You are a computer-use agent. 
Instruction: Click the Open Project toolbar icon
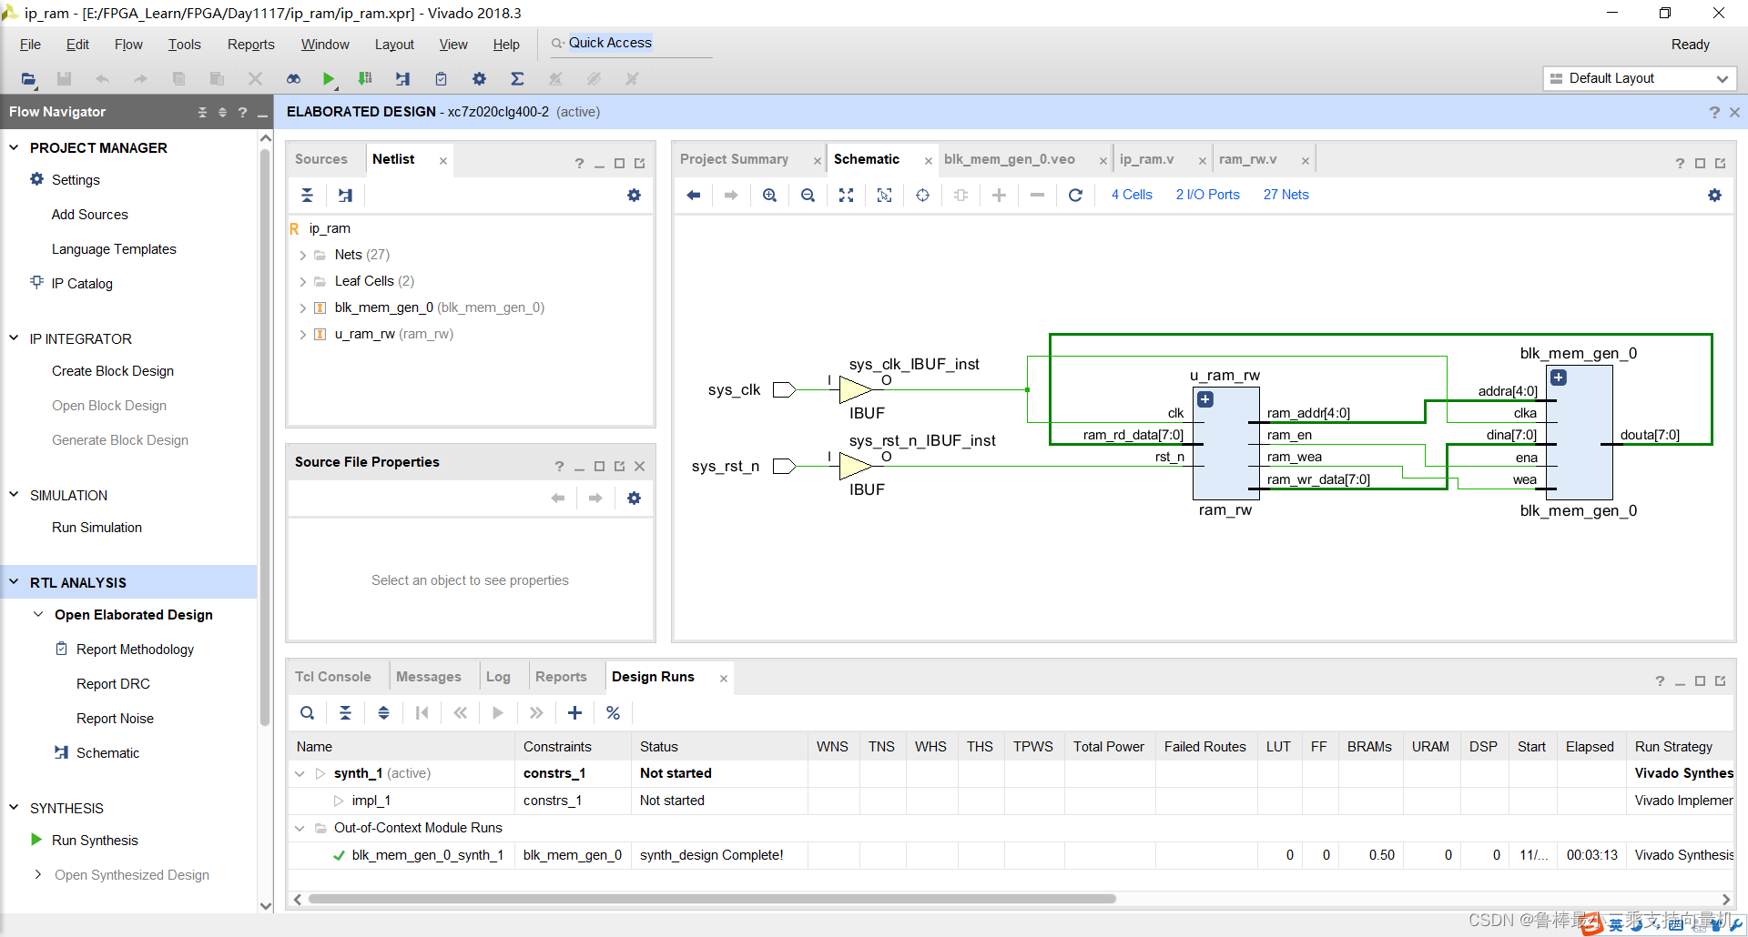29,79
